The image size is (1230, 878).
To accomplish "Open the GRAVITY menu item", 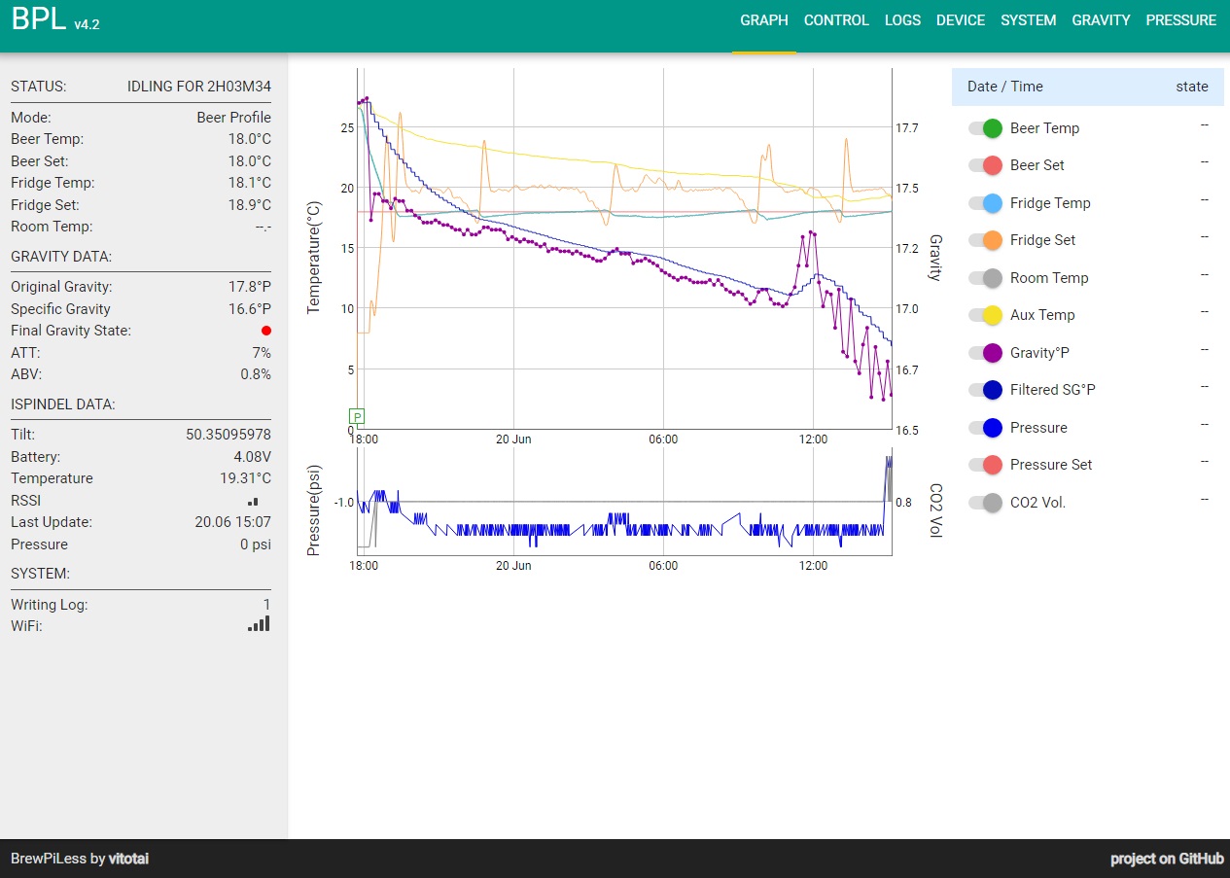I will coord(1101,20).
